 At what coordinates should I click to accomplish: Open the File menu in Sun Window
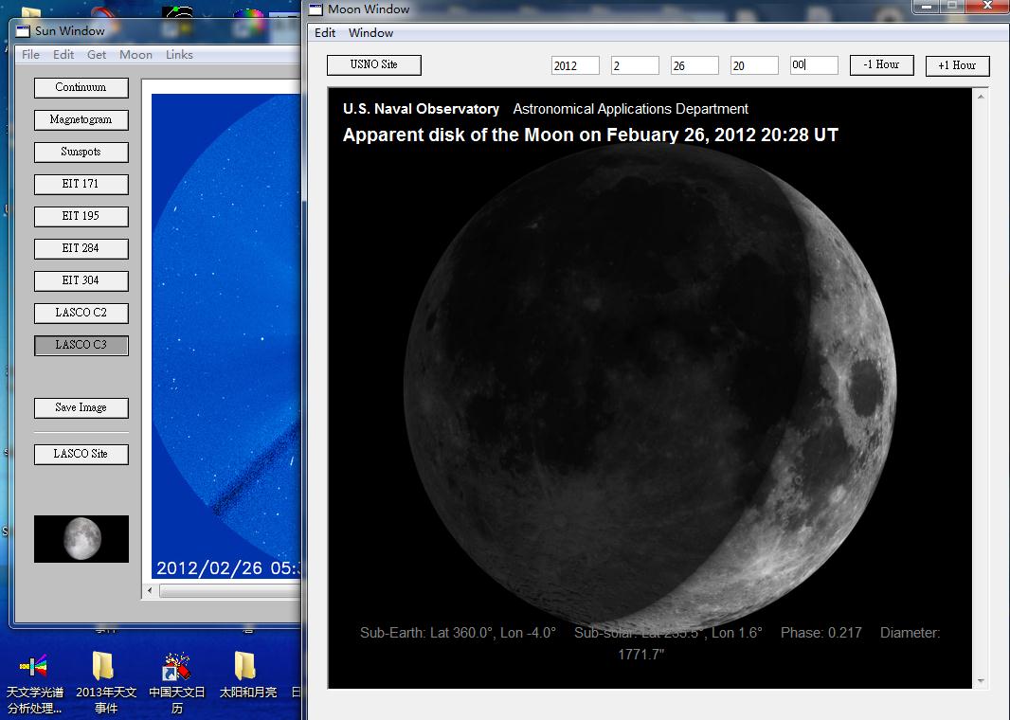(x=30, y=55)
